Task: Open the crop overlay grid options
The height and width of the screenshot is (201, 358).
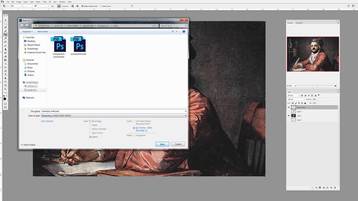Action: [x=73, y=6]
